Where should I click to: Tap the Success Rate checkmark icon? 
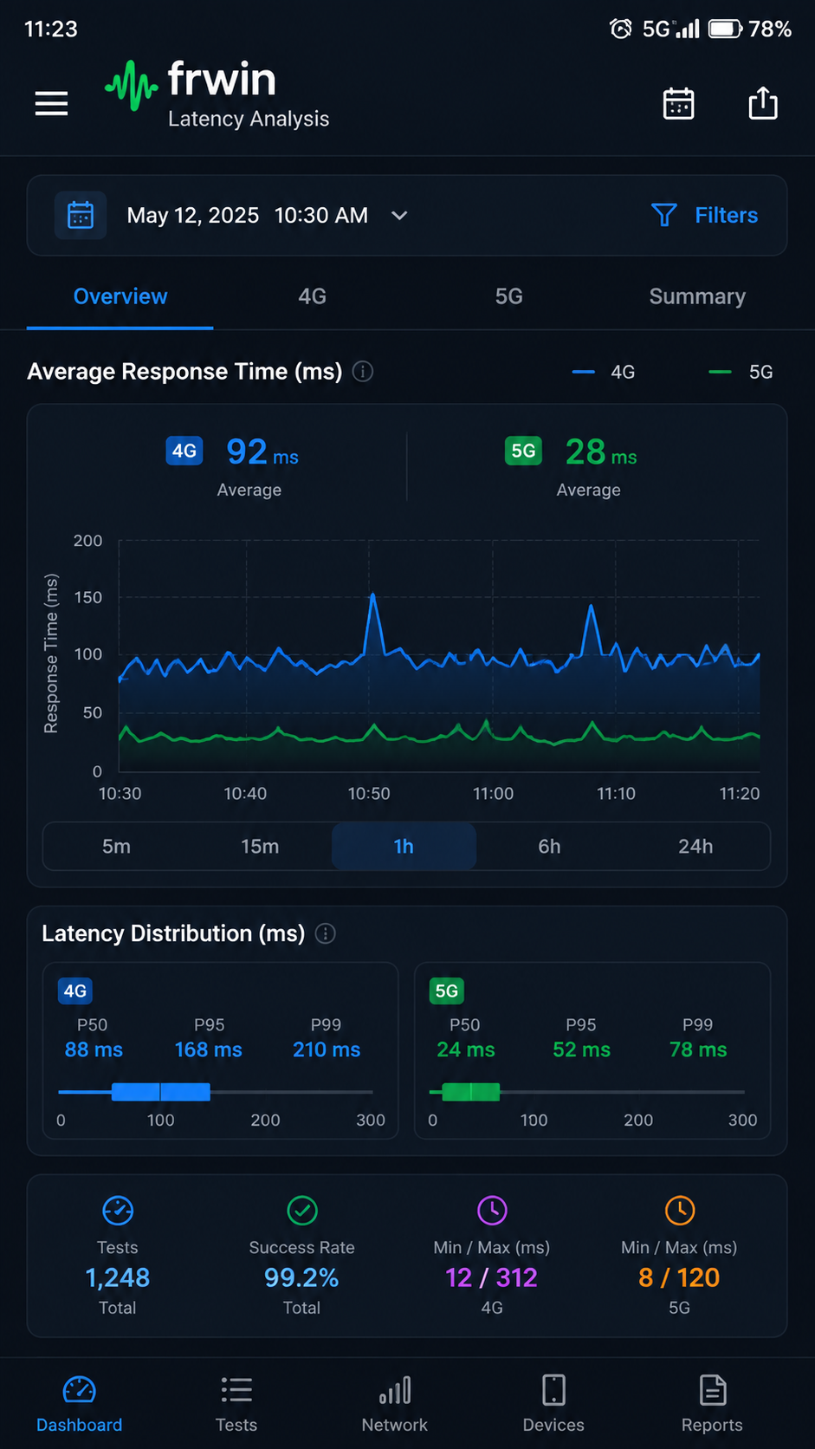(x=302, y=1211)
